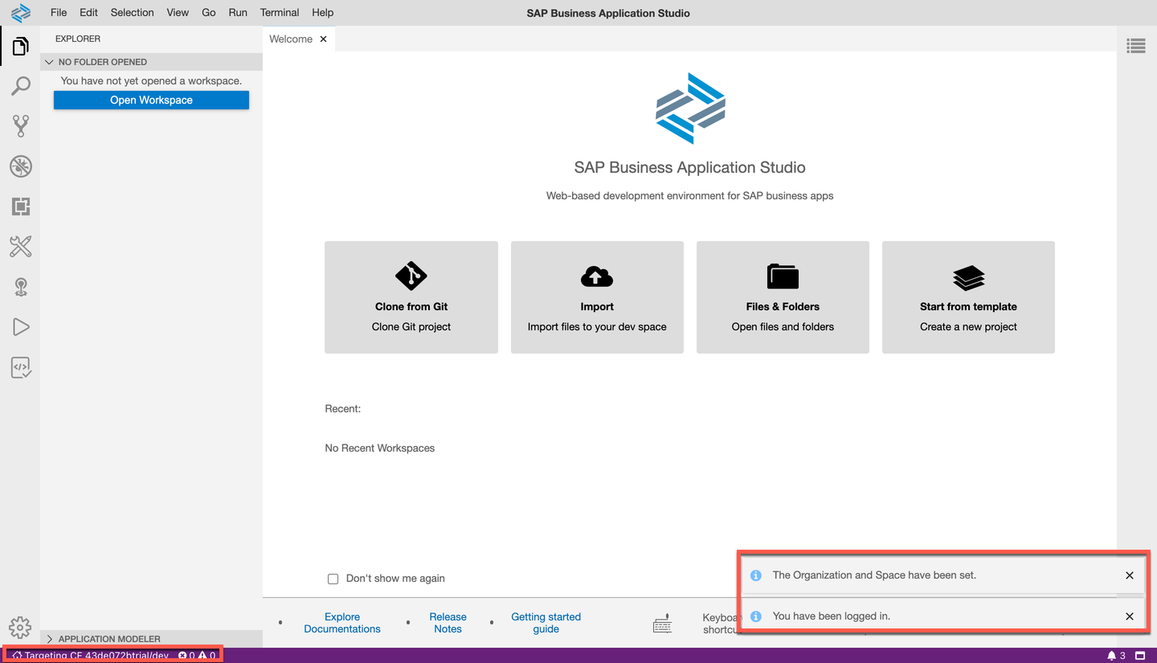Open notifications bell showing 3
The width and height of the screenshot is (1157, 663).
(x=1116, y=656)
